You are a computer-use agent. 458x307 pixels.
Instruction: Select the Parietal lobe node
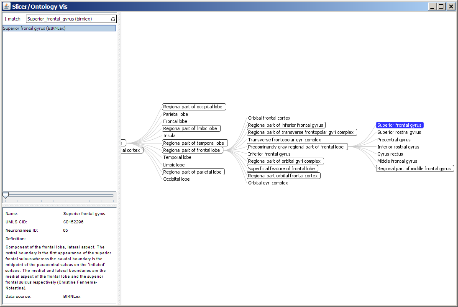176,114
